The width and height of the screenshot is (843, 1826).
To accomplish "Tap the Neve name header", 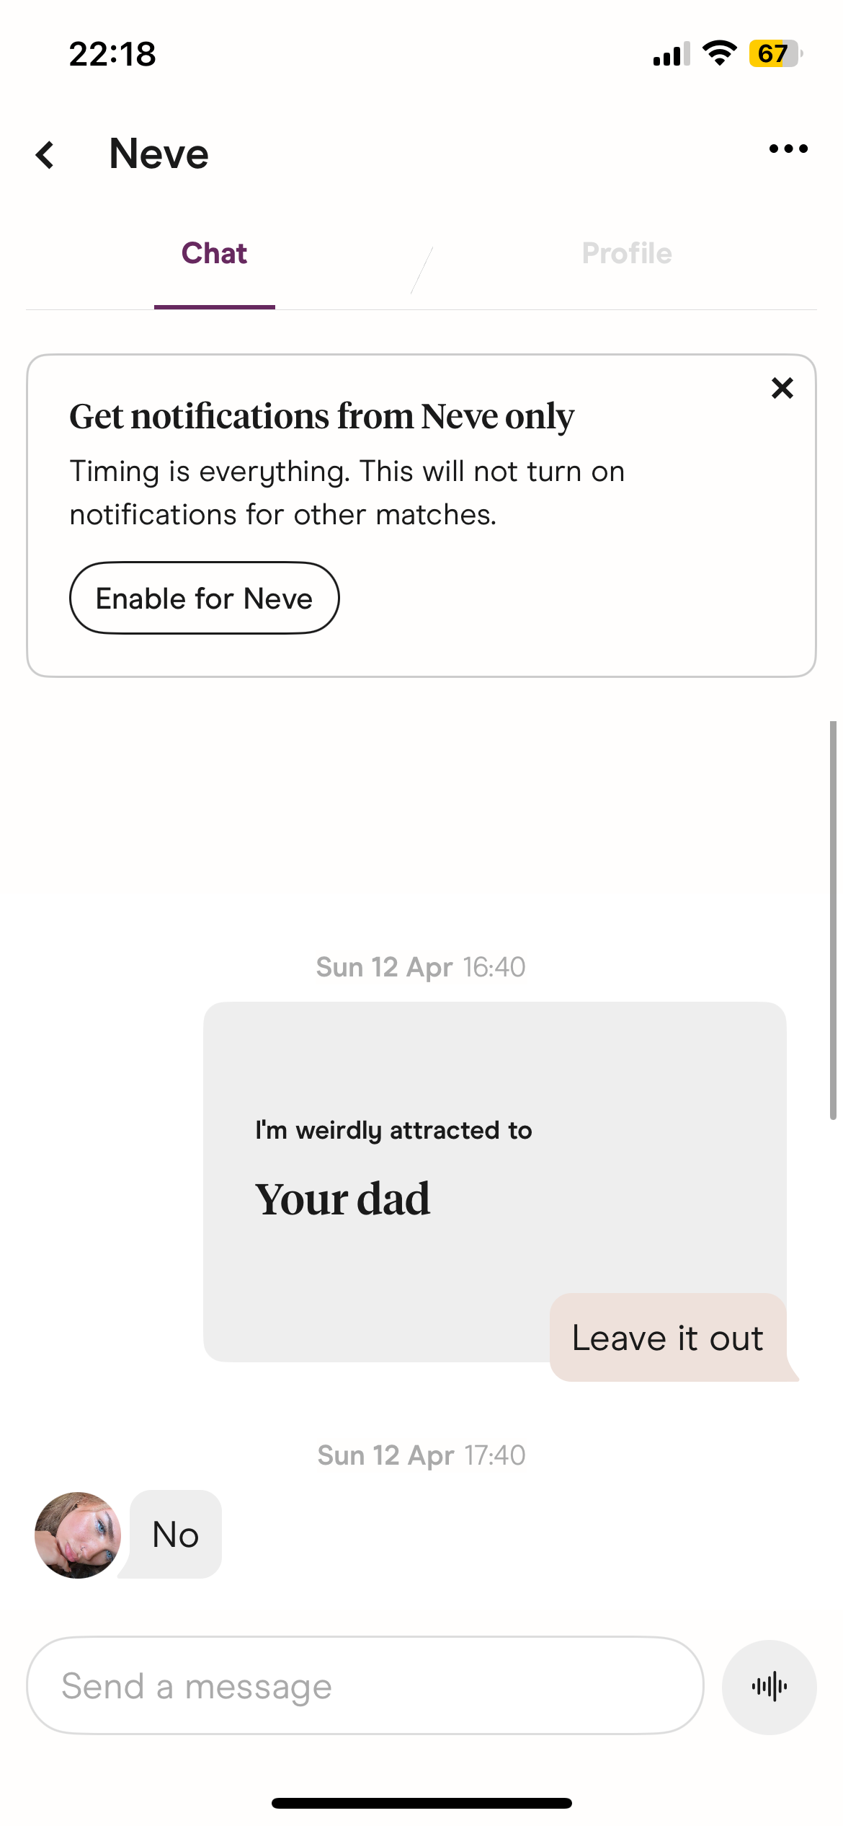I will click(x=159, y=154).
